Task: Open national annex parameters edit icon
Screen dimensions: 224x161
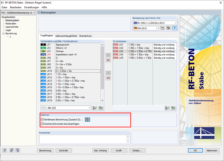Action: pos(168,28)
